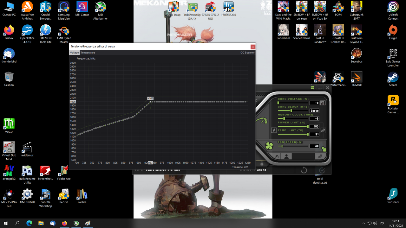Viewport: 406px width, 228px height.
Task: Open the DAEMON Tools Lite shortcut
Action: click(x=46, y=34)
